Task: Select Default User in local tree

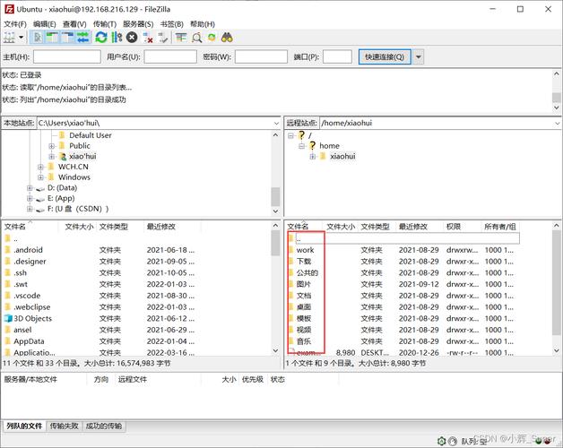Action: click(91, 135)
